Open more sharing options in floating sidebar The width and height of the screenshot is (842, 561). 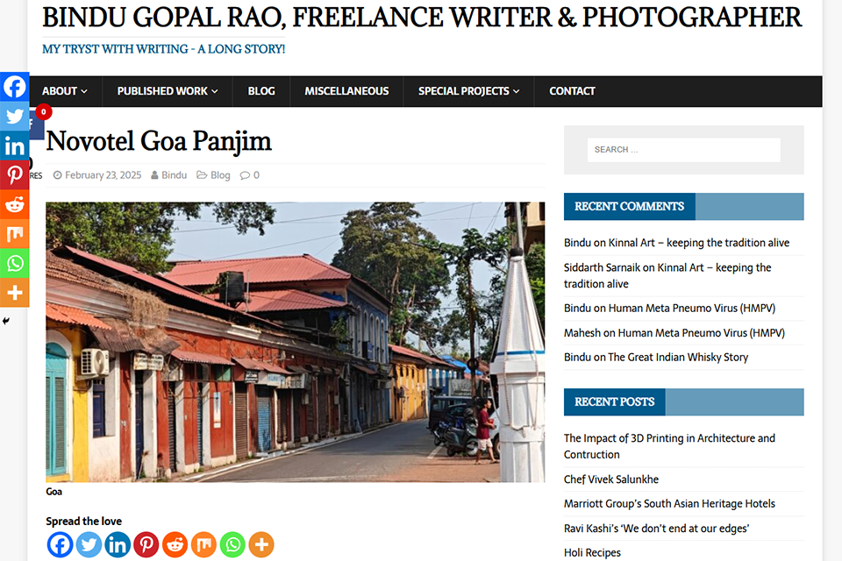click(15, 293)
